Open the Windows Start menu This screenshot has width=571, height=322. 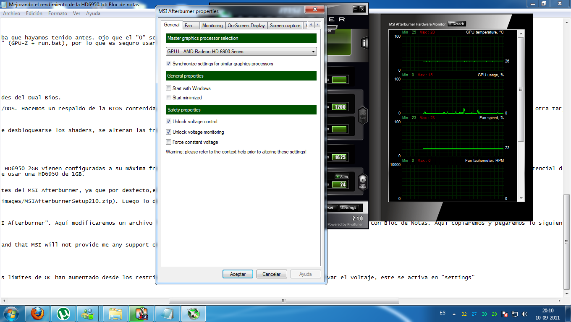coord(11,313)
